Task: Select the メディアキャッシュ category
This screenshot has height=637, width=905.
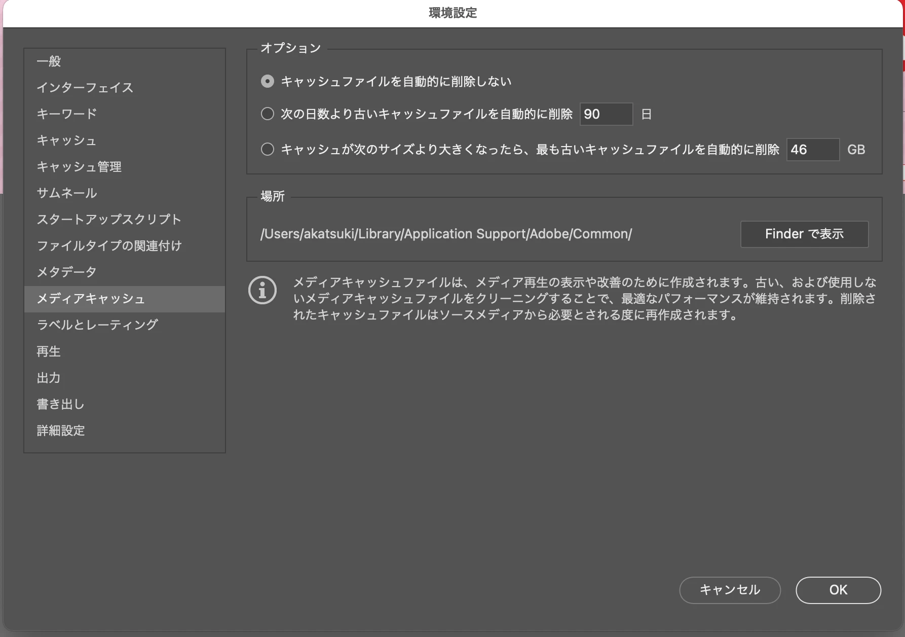Action: [x=125, y=299]
